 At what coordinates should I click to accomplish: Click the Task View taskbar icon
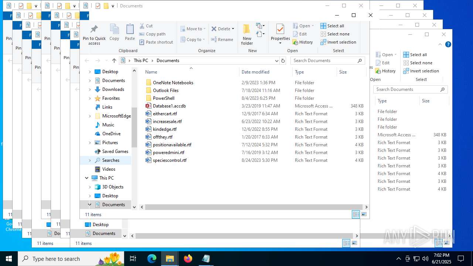(133, 259)
